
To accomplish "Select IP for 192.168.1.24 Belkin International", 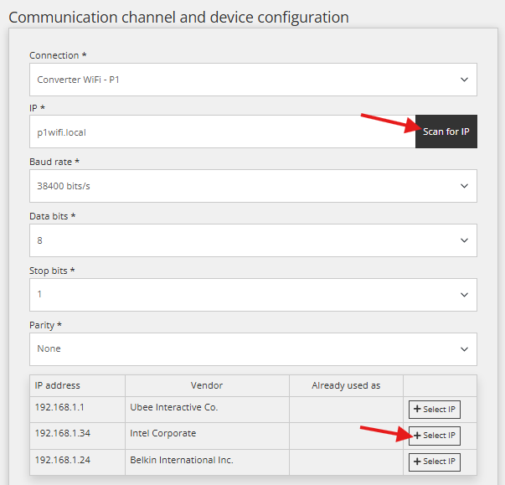I will 435,462.
